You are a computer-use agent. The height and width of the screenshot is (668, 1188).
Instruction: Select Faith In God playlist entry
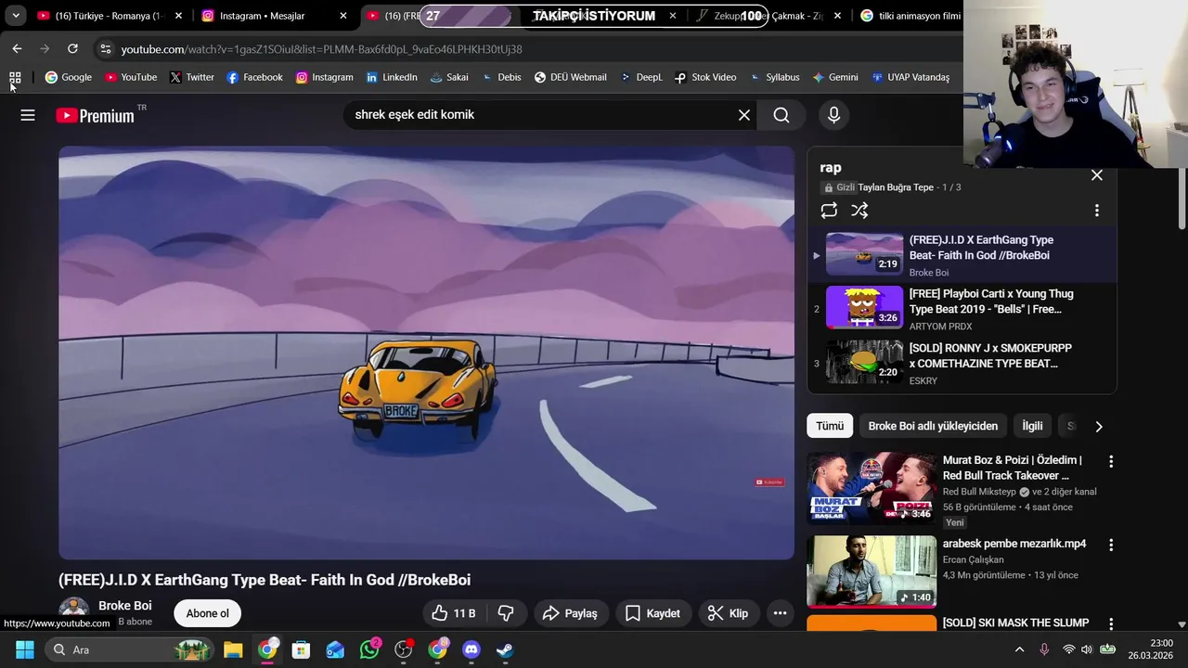click(962, 255)
